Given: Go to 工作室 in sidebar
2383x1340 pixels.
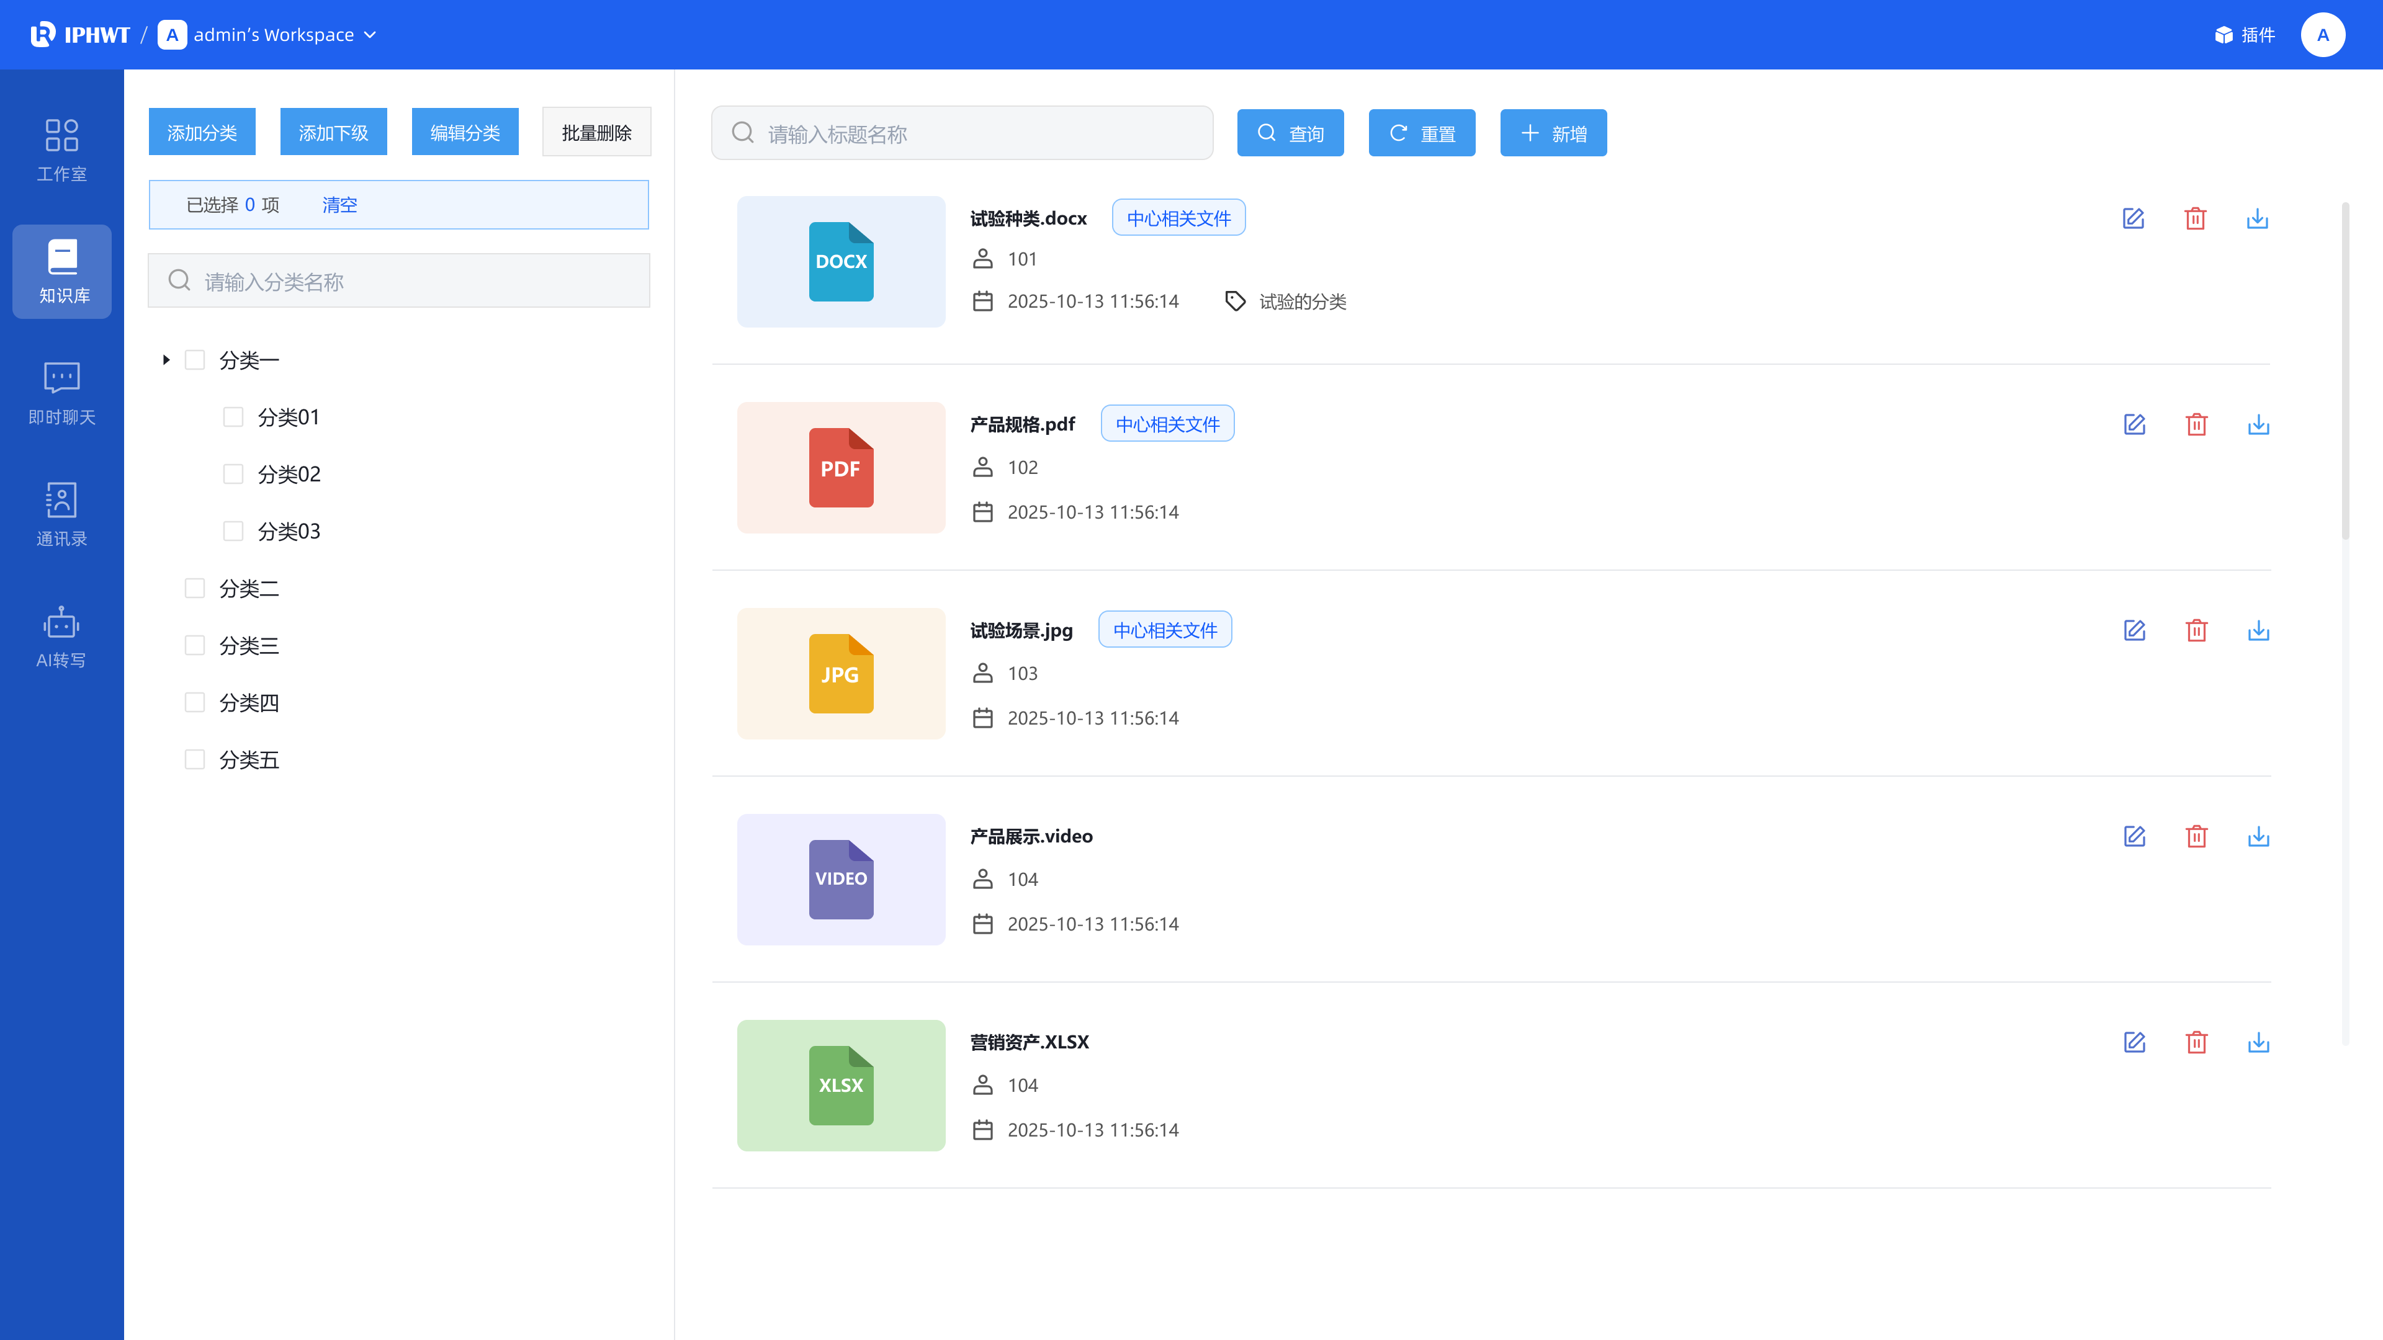Looking at the screenshot, I should pyautogui.click(x=62, y=150).
